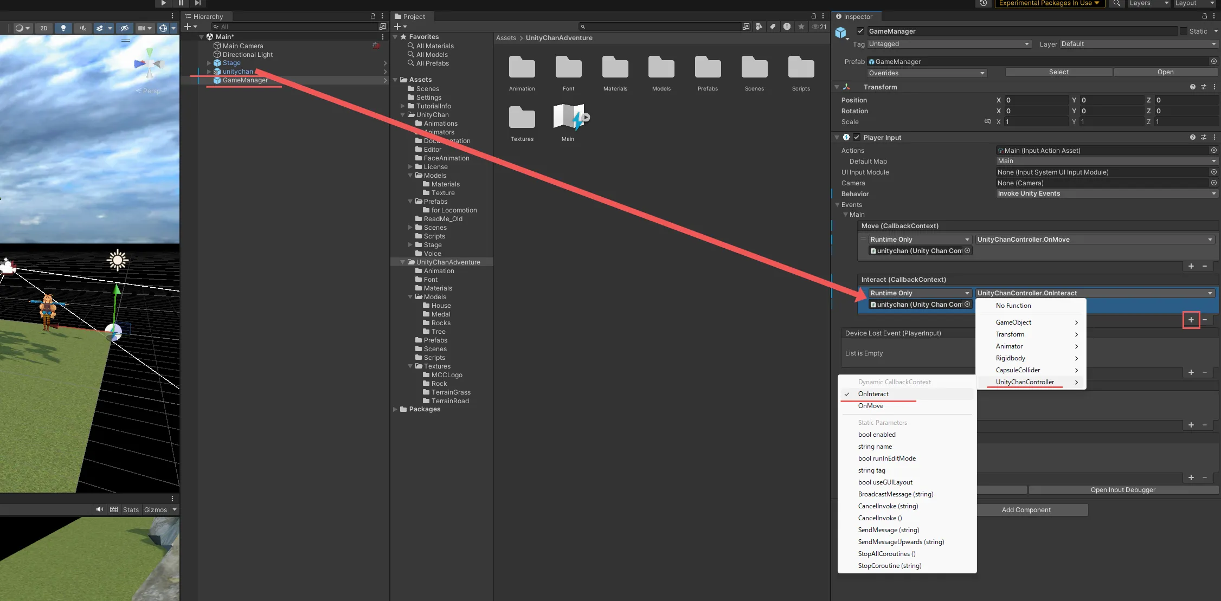The width and height of the screenshot is (1221, 601).
Task: Collapse the Transform component section
Action: click(x=837, y=87)
